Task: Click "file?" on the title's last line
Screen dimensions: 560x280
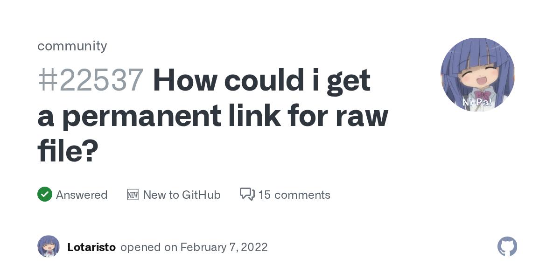Action: point(68,152)
